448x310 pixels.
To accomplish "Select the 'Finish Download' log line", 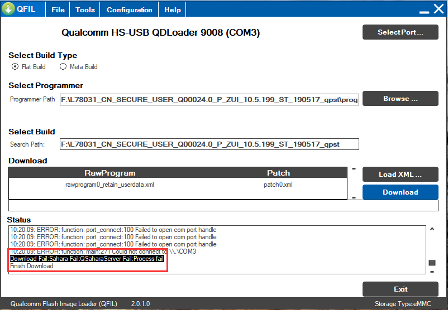I will (32, 266).
